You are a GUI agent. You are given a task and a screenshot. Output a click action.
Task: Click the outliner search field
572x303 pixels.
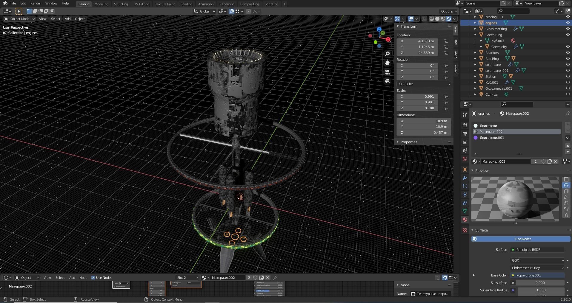click(513, 11)
